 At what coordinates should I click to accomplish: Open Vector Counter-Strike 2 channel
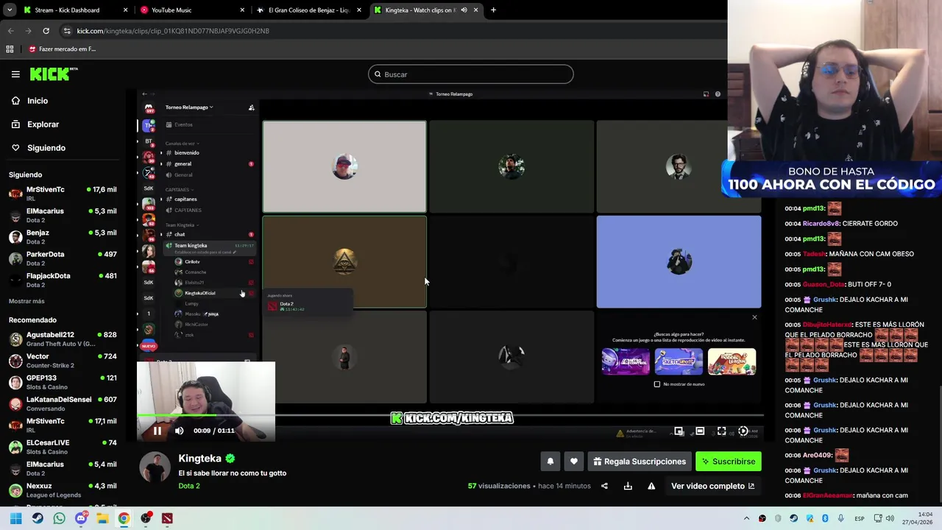pyautogui.click(x=63, y=361)
